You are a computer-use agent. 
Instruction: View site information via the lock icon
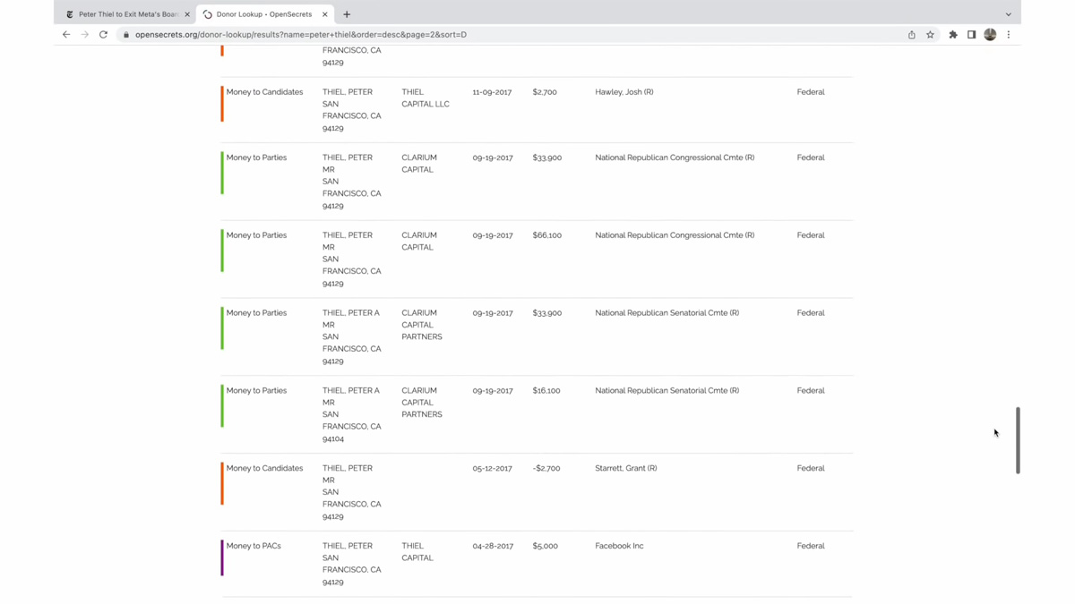point(126,35)
